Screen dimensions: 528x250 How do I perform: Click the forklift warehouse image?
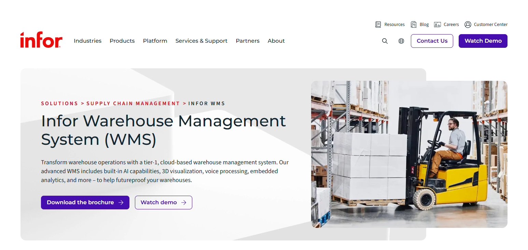point(409,154)
